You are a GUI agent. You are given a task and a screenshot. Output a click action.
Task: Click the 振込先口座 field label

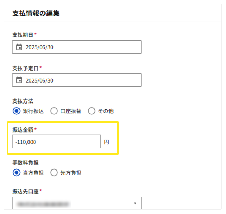click(x=25, y=191)
